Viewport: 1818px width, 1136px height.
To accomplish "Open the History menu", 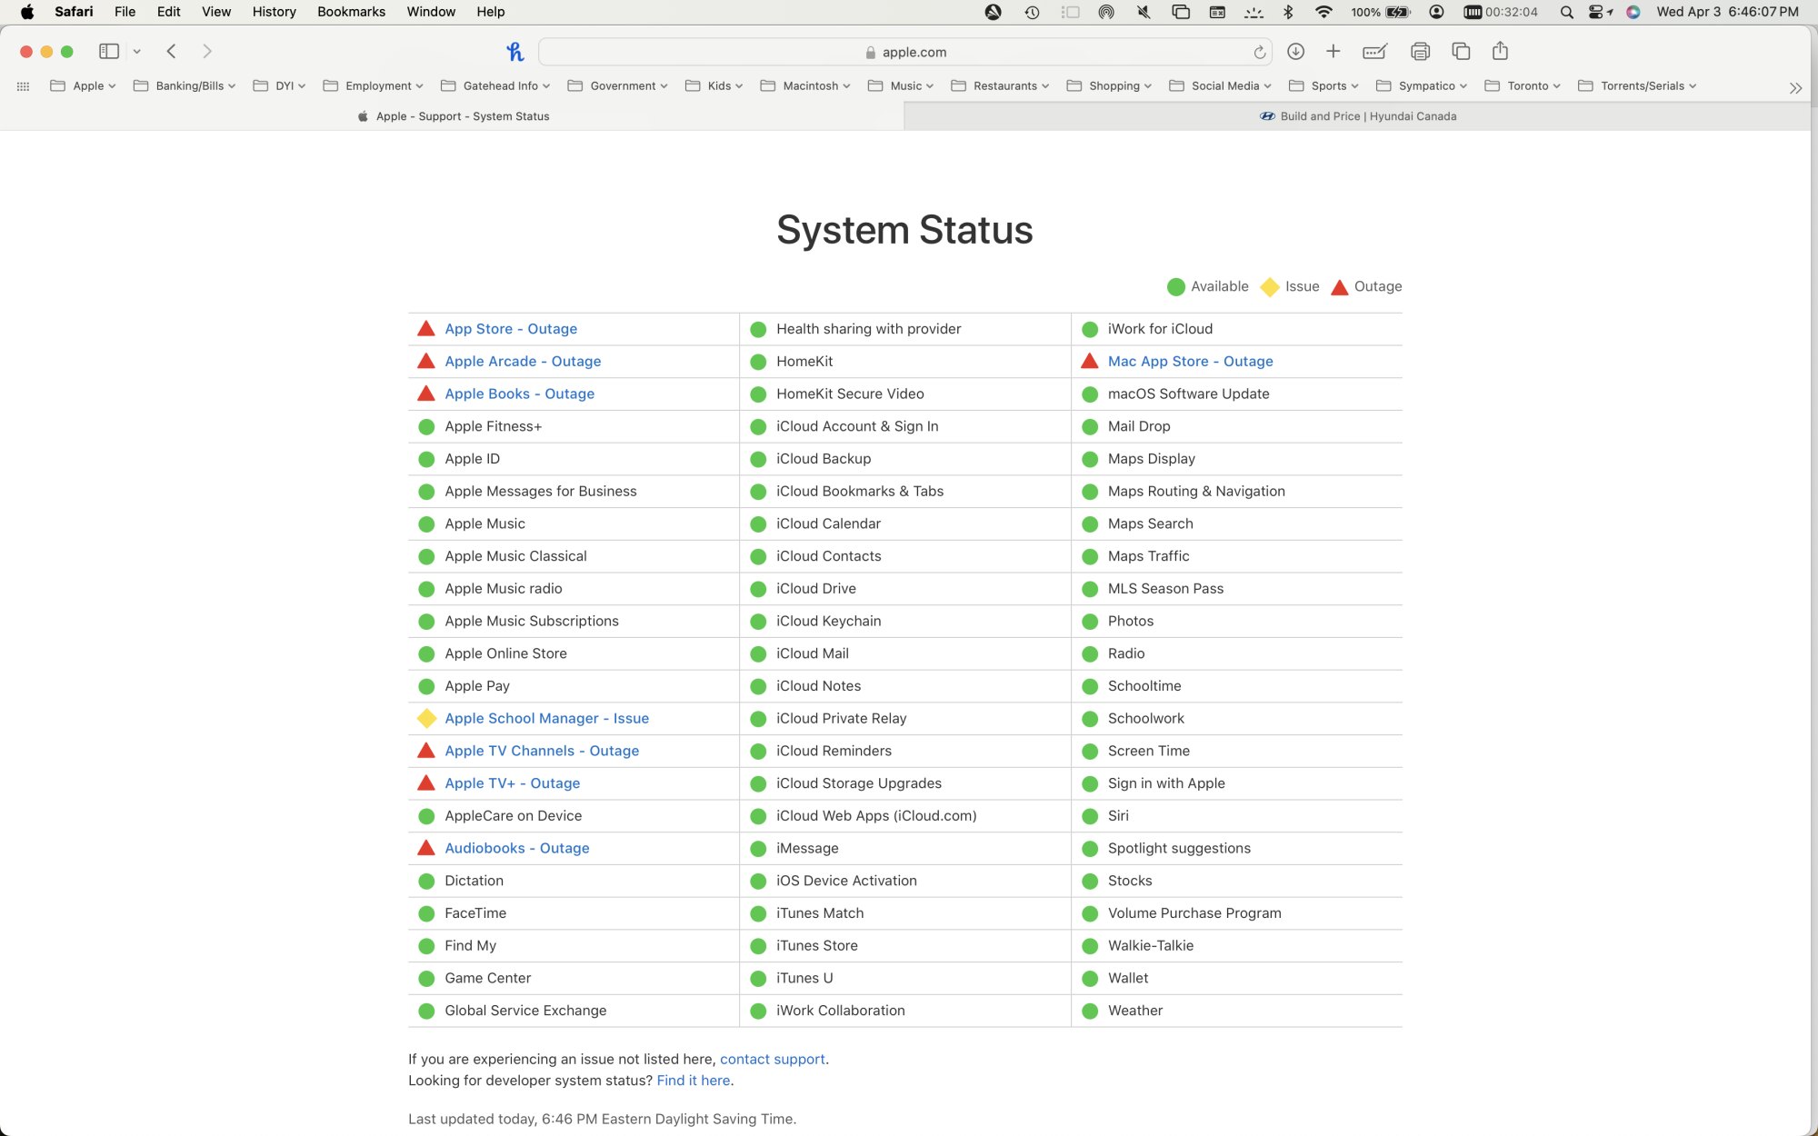I will coord(274,12).
